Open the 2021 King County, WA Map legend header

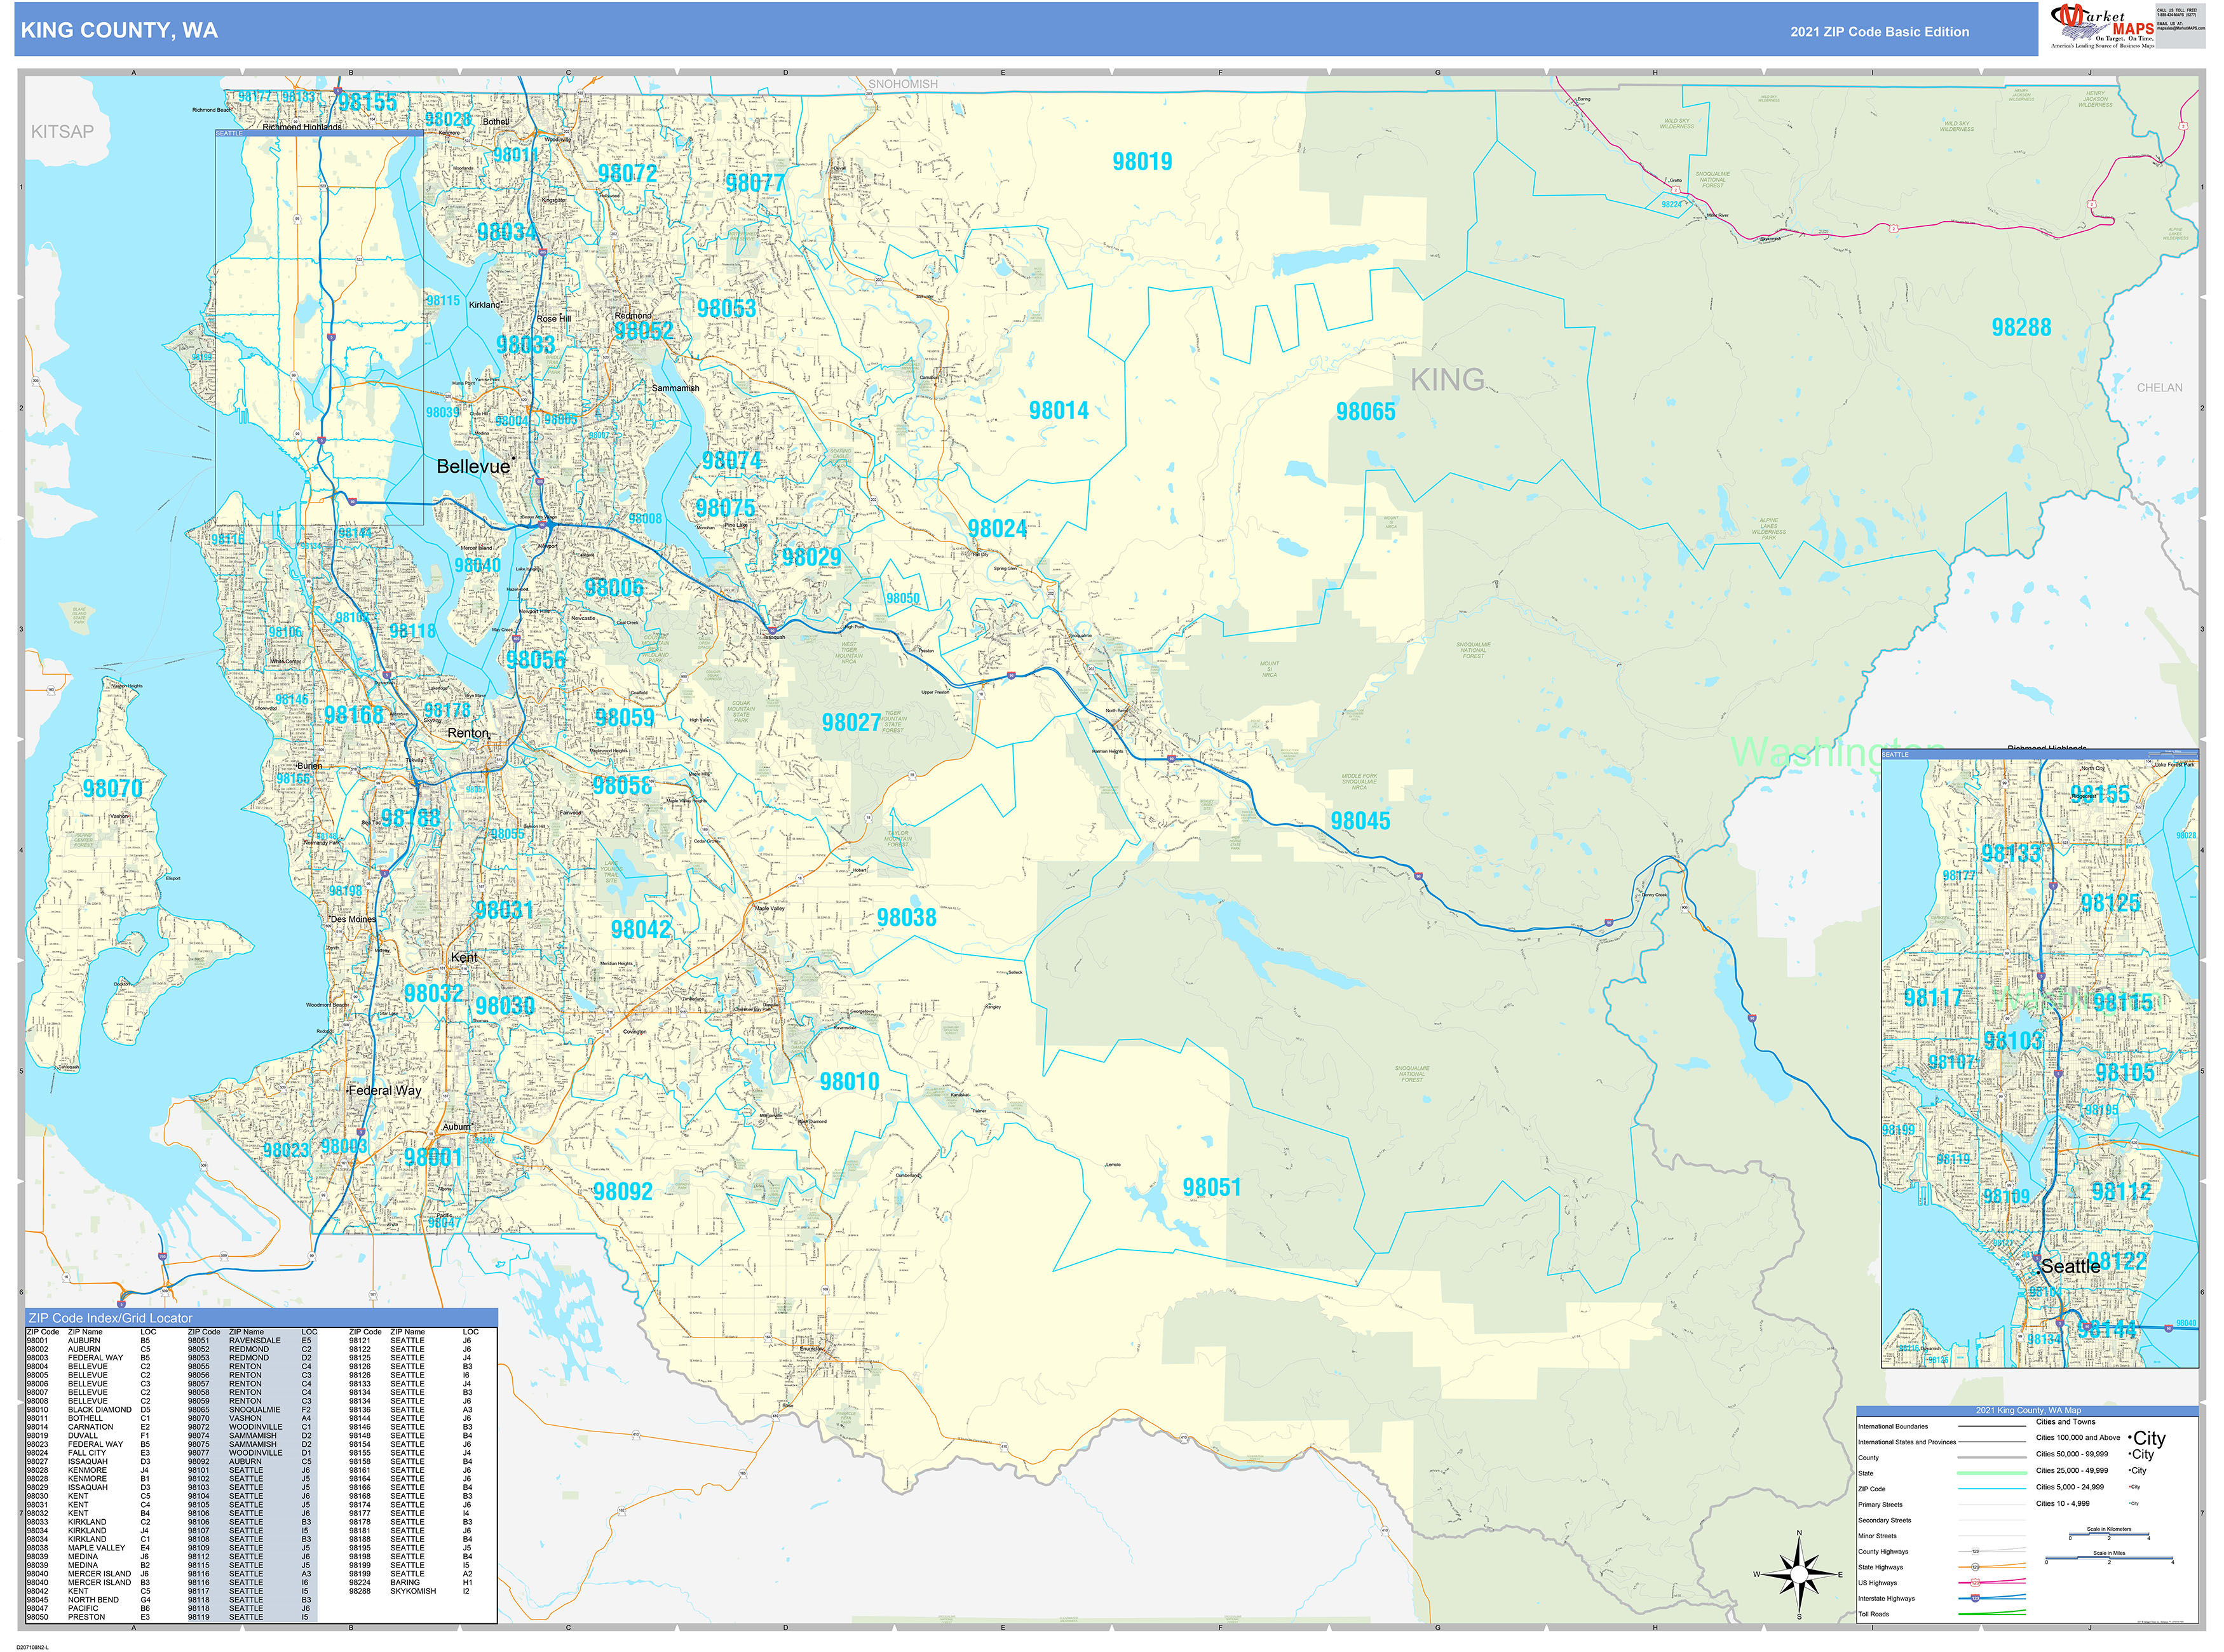[x=2028, y=1411]
